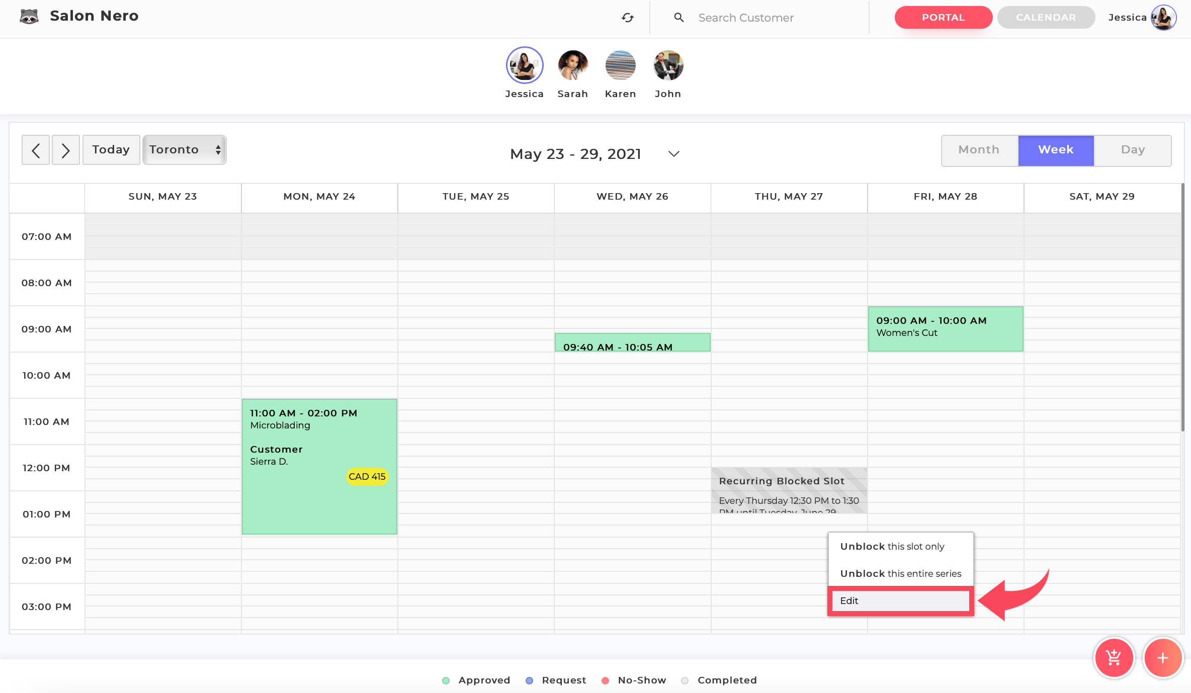Click the search magnifier icon
This screenshot has height=693, width=1191.
[x=678, y=18]
